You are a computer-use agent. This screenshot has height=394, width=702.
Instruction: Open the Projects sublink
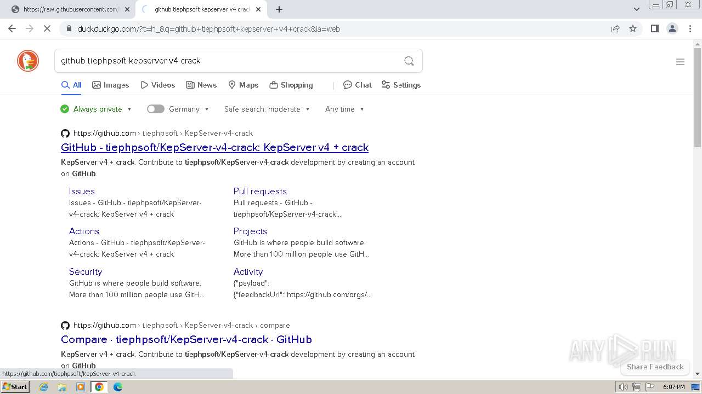pyautogui.click(x=250, y=231)
